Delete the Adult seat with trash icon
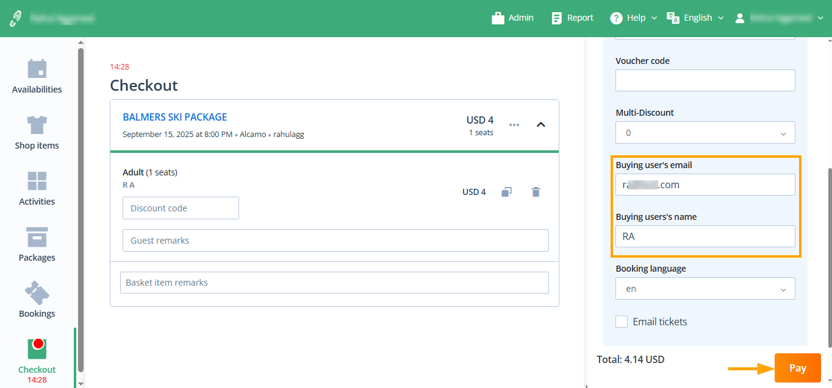Viewport: 832px width, 388px height. (x=536, y=192)
